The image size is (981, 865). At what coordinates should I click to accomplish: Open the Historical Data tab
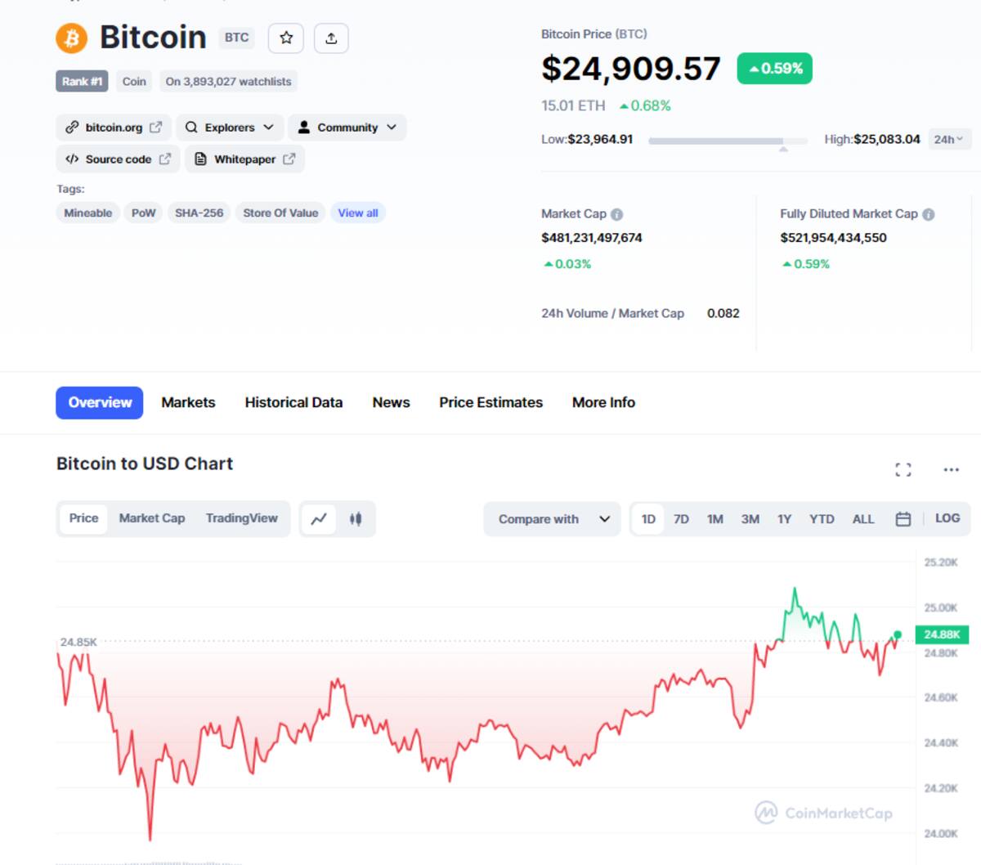click(293, 402)
